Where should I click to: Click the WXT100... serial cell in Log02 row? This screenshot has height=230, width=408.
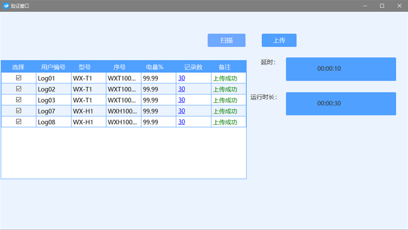tap(124, 89)
